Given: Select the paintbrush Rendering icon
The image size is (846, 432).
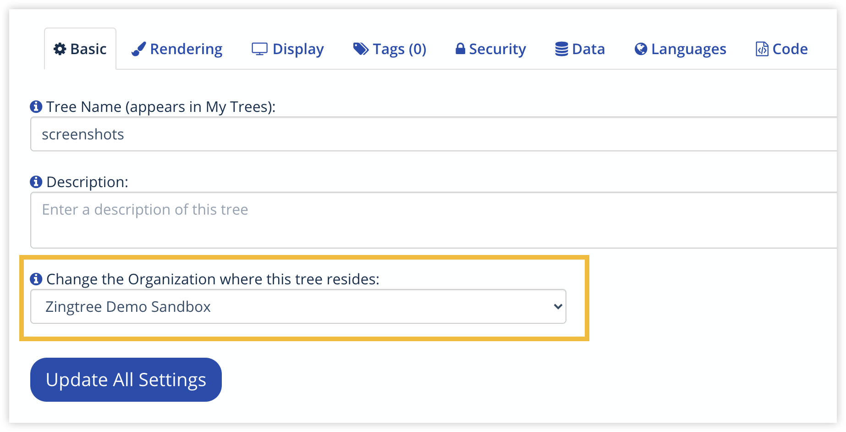Looking at the screenshot, I should (139, 48).
